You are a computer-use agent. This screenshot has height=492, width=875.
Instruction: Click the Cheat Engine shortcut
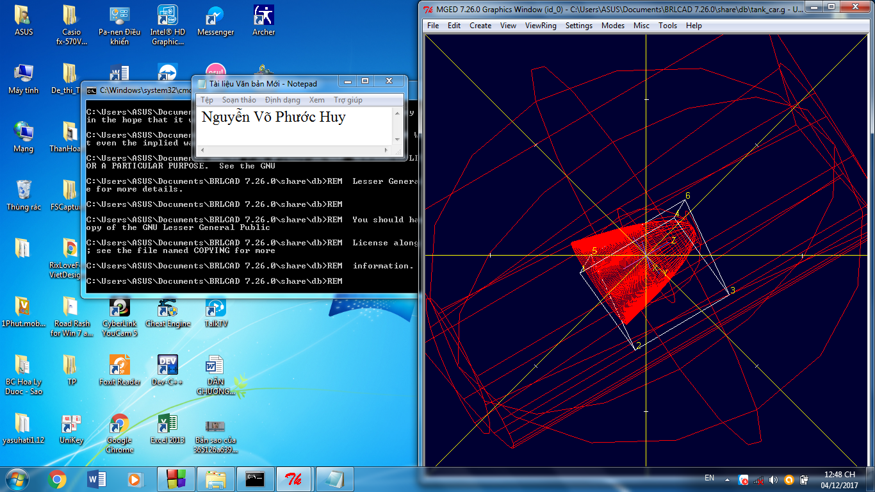168,312
